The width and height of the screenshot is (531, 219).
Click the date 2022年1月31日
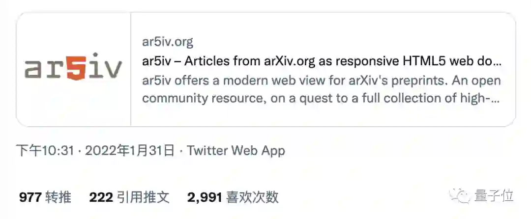coord(130,151)
